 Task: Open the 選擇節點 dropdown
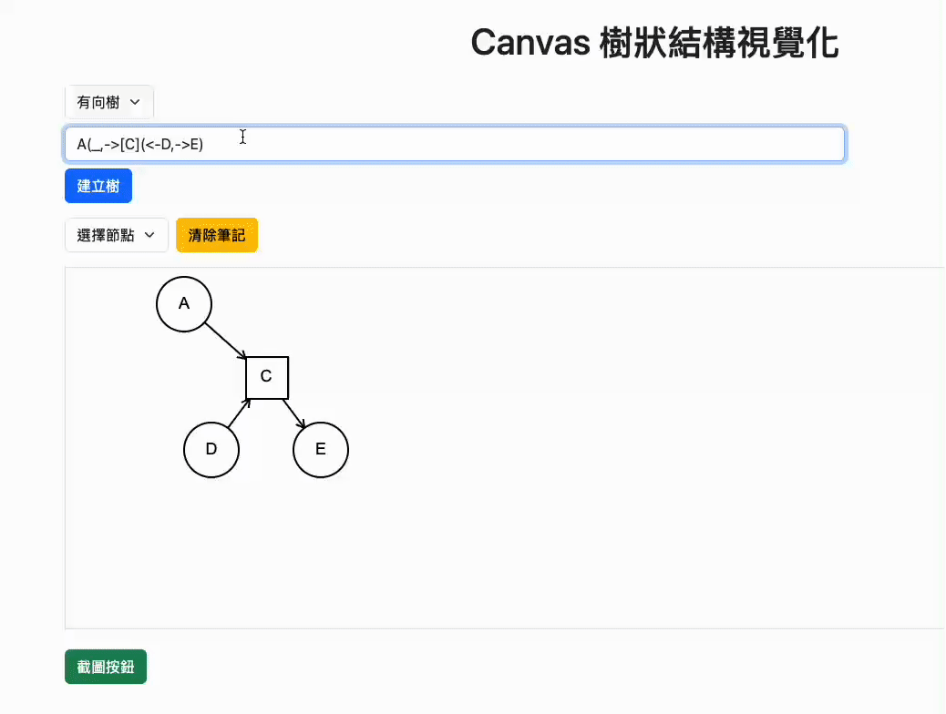(x=117, y=235)
